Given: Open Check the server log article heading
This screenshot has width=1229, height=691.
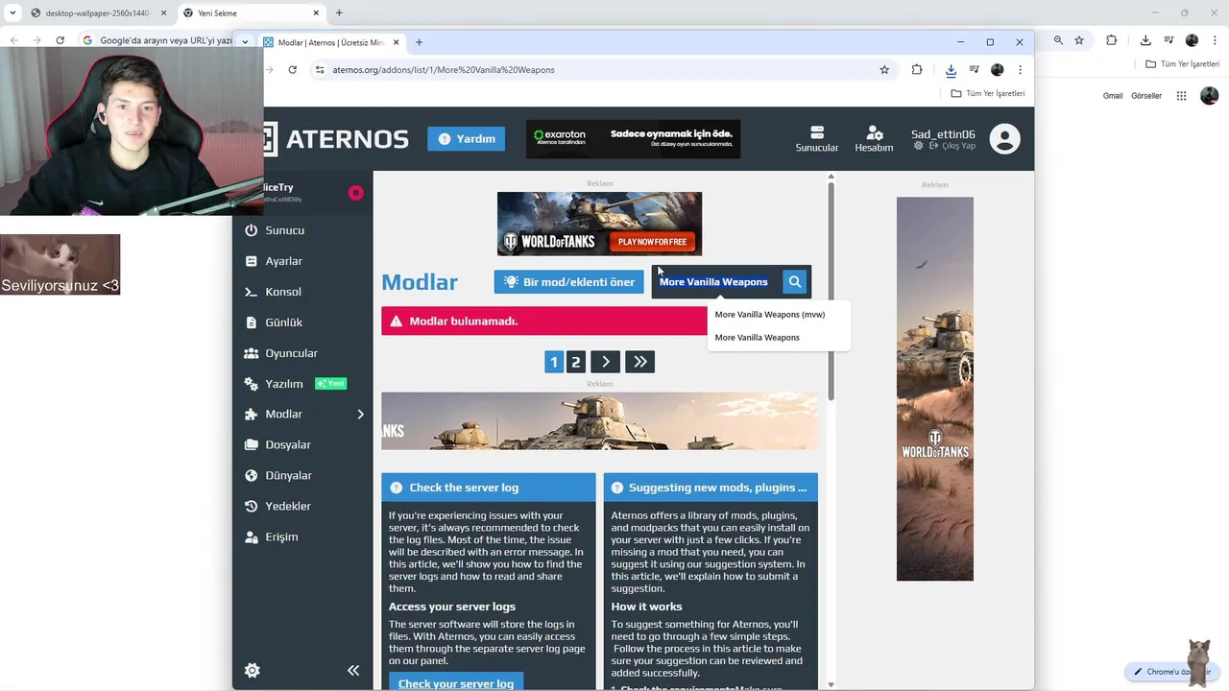Looking at the screenshot, I should pos(464,488).
